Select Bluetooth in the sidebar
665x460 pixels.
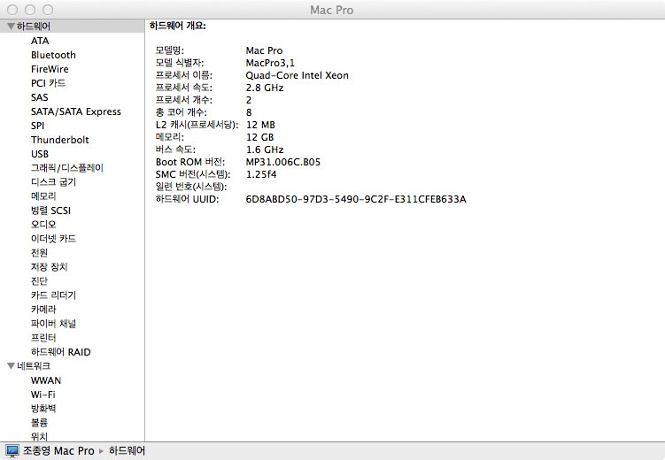coord(53,55)
